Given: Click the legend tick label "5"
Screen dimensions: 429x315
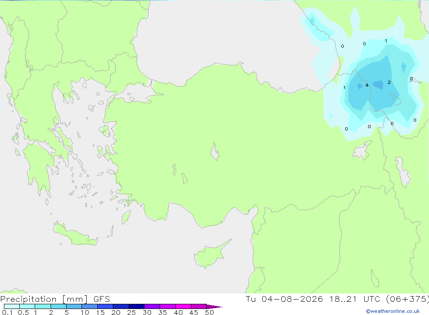Looking at the screenshot, I should tap(66, 312).
